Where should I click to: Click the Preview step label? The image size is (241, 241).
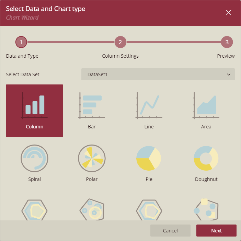[x=226, y=56]
